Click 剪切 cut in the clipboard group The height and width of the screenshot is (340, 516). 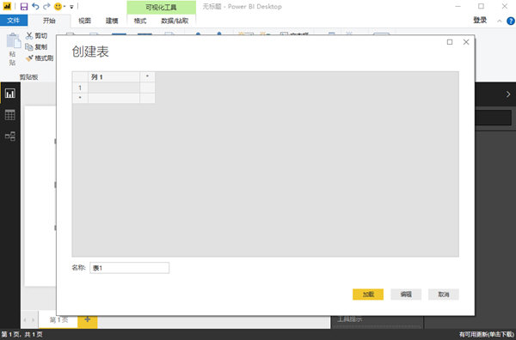(37, 36)
